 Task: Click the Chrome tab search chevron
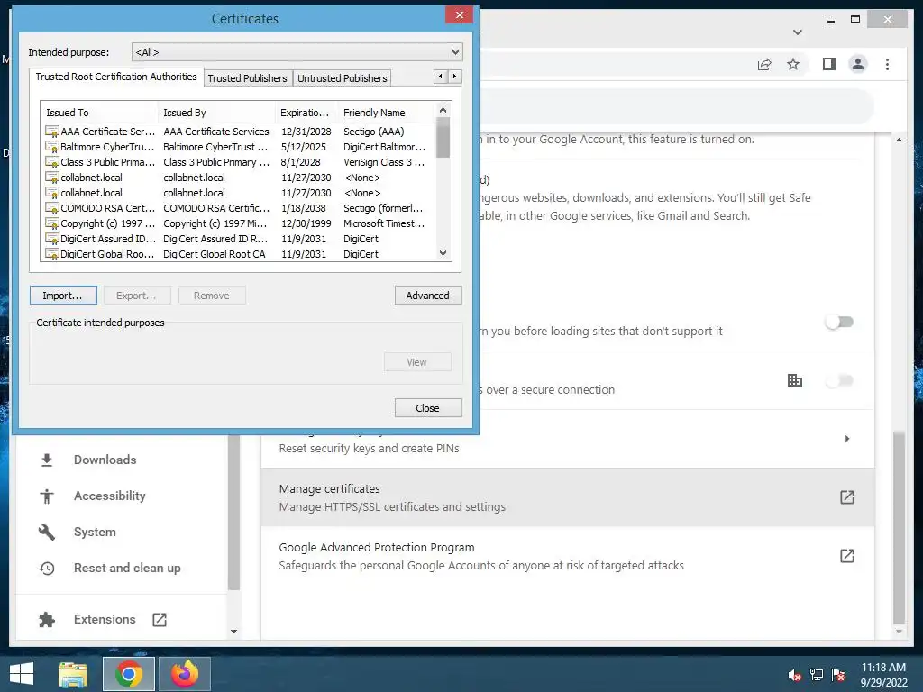point(797,32)
